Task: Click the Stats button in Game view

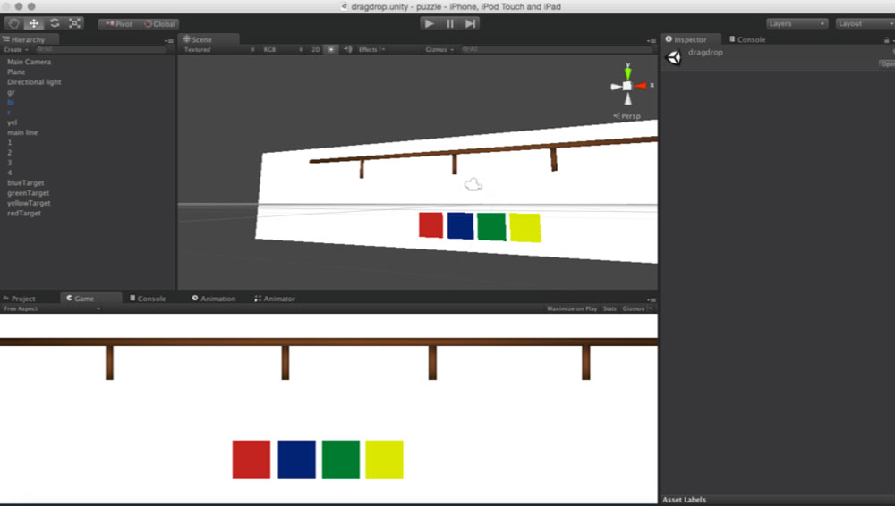Action: 609,308
